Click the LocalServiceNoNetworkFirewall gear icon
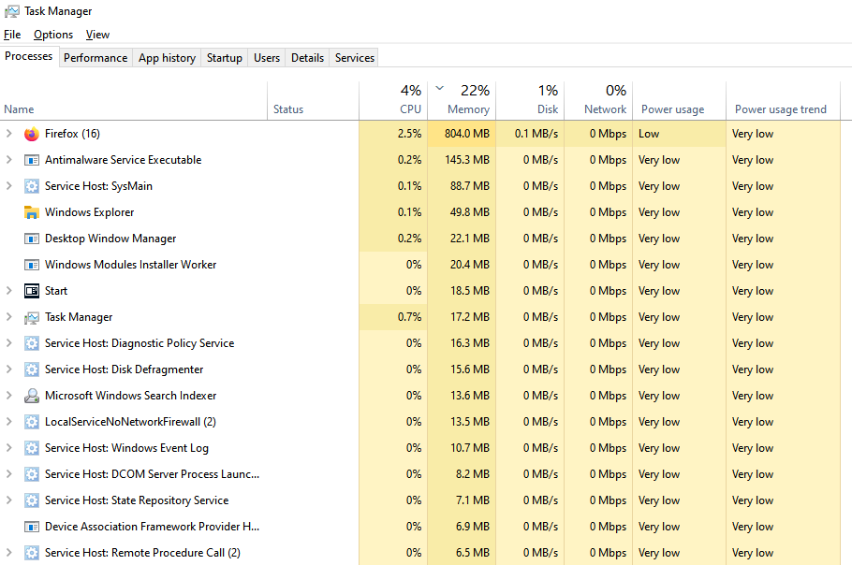 coord(32,422)
